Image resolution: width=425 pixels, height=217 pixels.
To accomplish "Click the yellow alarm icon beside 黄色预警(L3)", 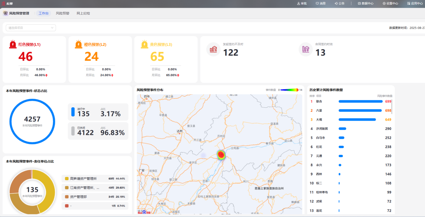I will click(x=144, y=44).
